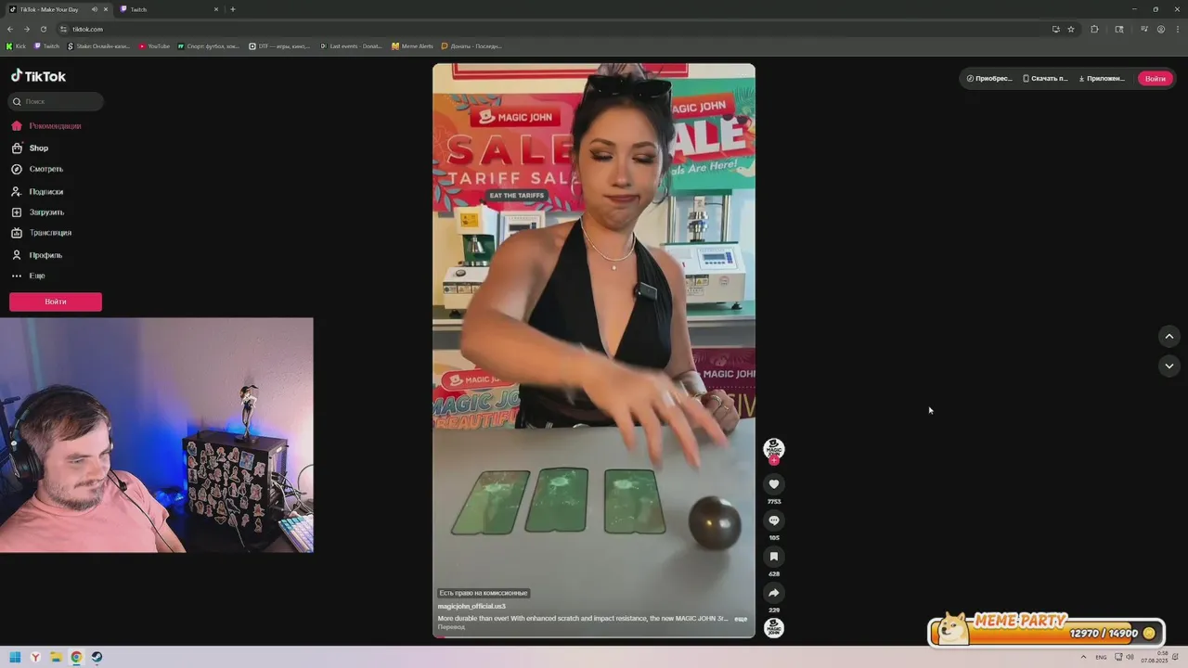Open a new browser tab
Image resolution: width=1188 pixels, height=668 pixels.
[232, 9]
